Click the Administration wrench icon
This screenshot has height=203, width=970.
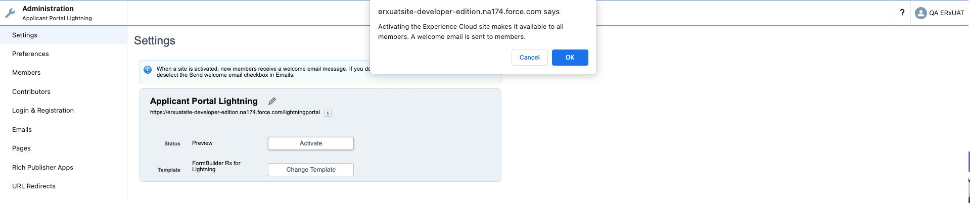10,13
